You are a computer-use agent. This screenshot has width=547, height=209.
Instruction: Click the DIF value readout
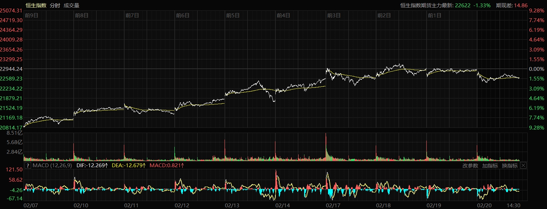[92, 165]
